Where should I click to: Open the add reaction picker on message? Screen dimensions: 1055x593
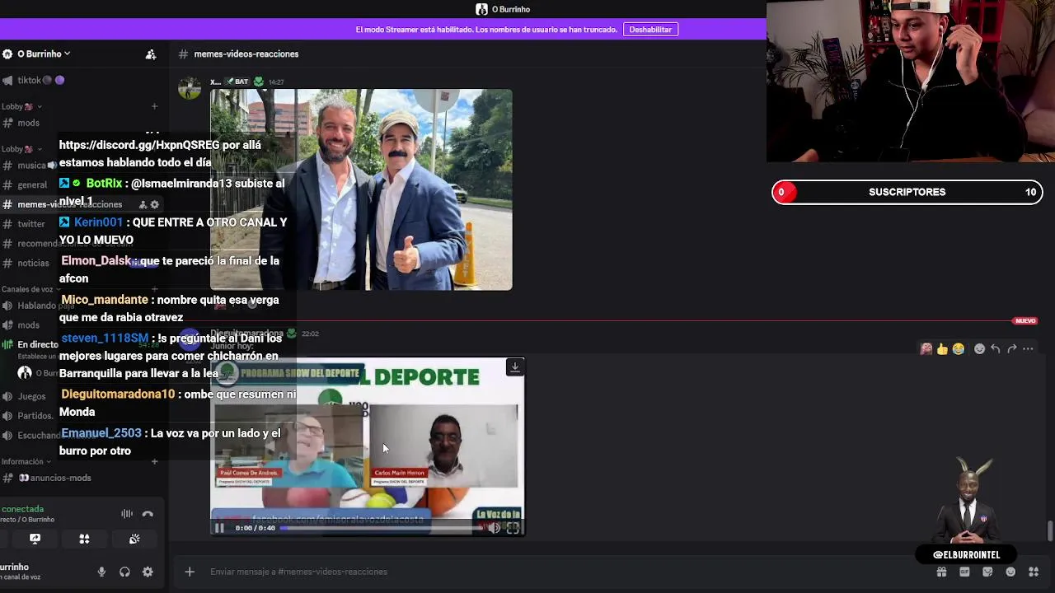pos(979,349)
